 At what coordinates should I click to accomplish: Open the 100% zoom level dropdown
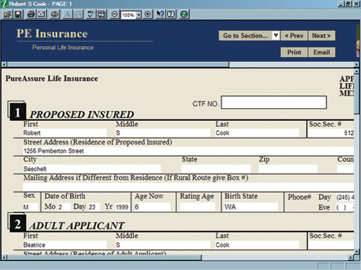pos(139,15)
